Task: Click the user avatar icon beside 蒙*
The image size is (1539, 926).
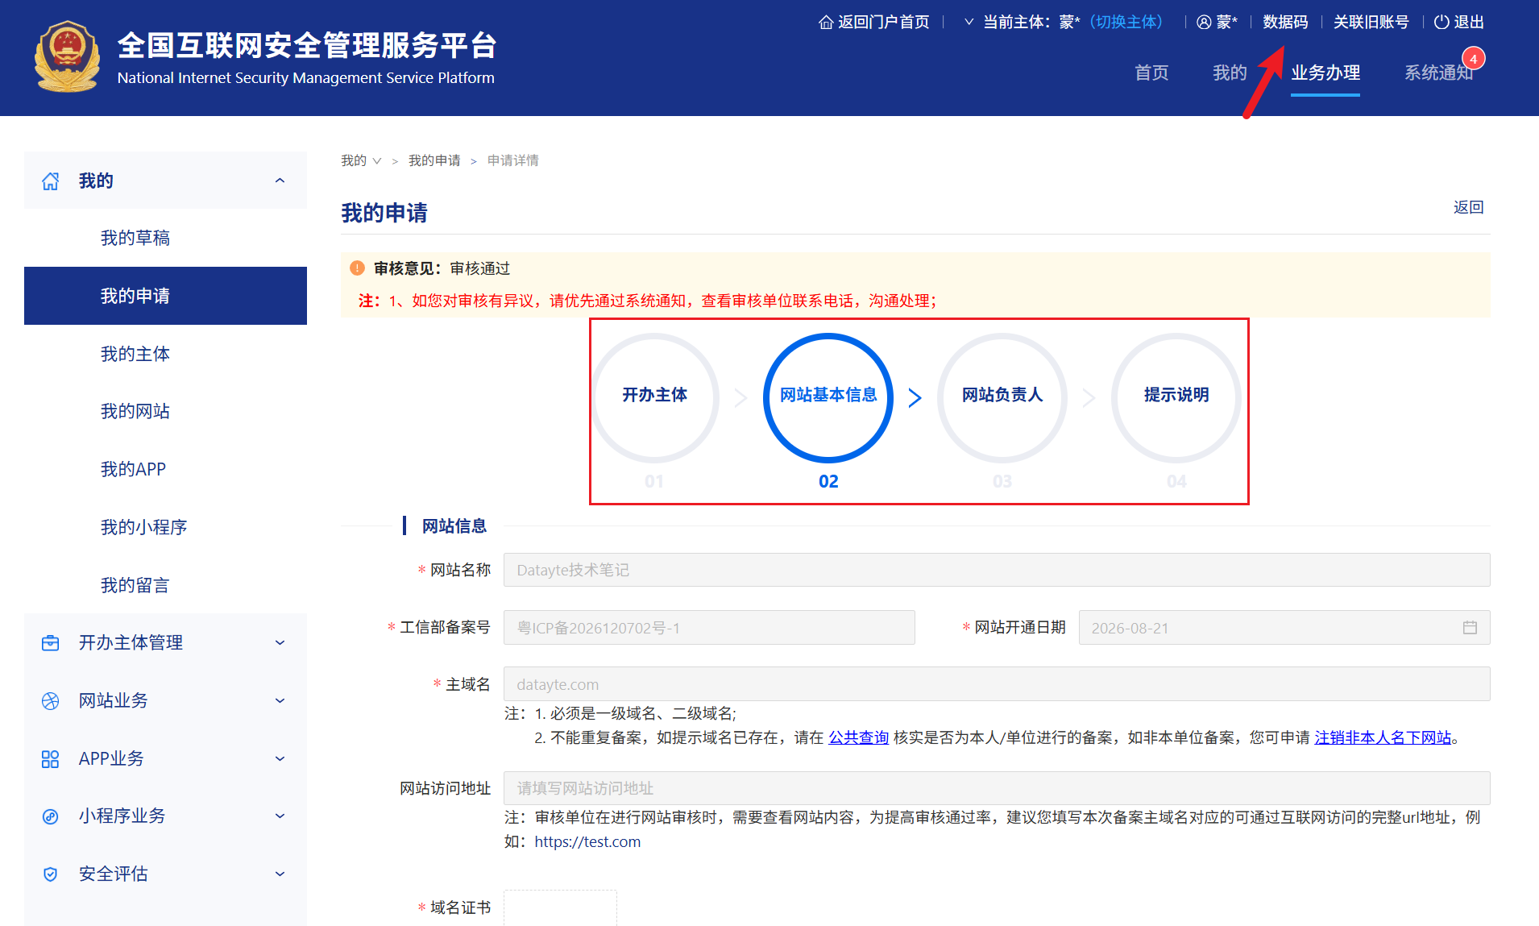Action: click(1204, 23)
